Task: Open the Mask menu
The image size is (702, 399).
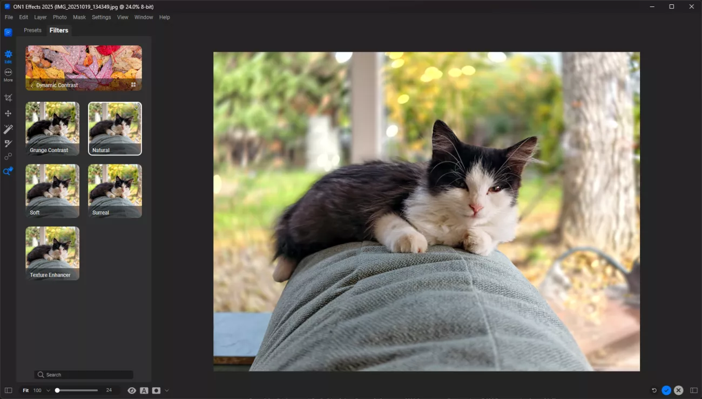Action: [x=79, y=17]
